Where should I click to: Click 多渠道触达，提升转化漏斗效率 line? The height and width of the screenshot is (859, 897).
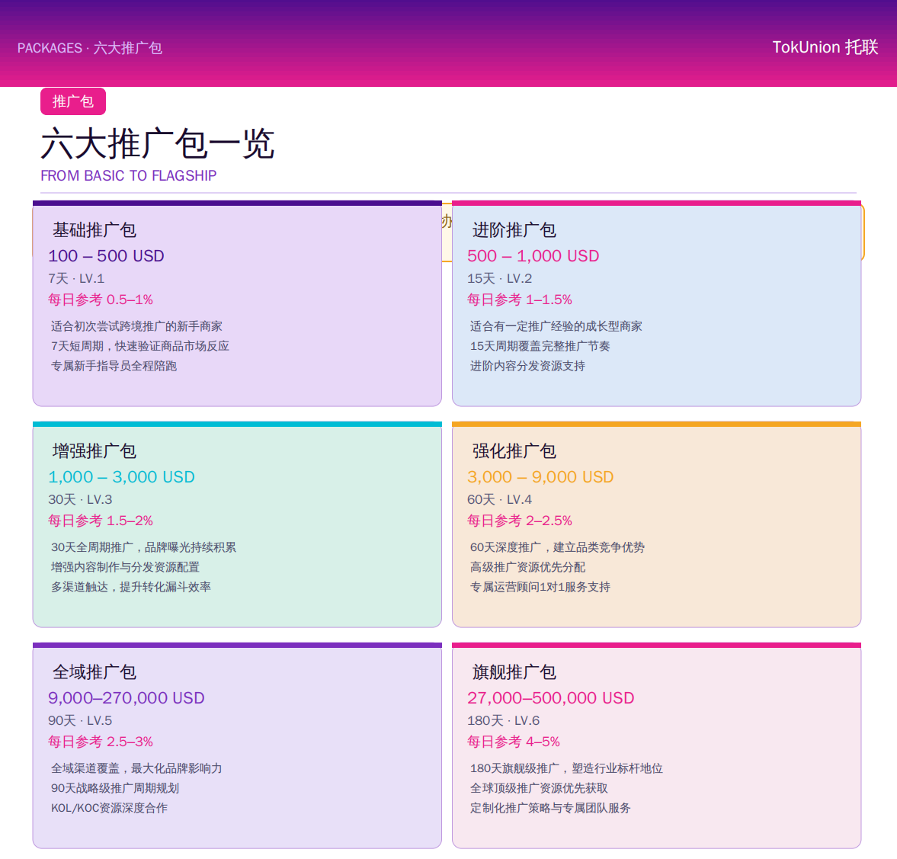[x=131, y=587]
